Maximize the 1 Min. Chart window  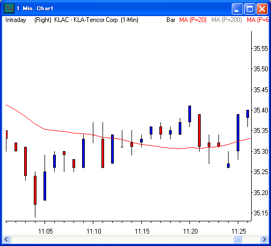pos(250,9)
